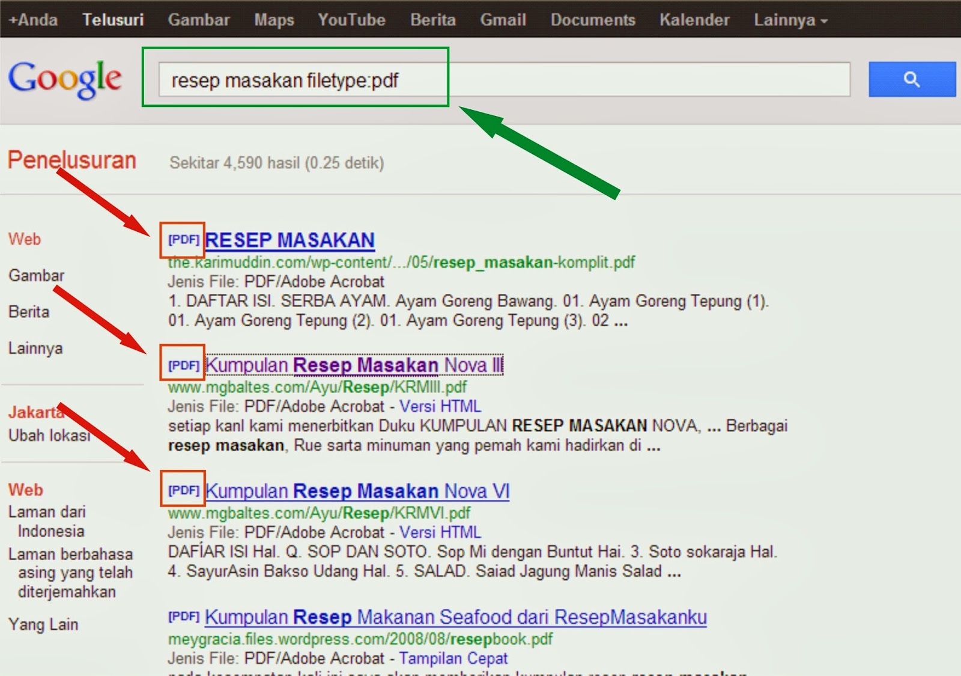
Task: Click the [PDF] icon beside RESEP MASAKAN result
Action: 183,238
